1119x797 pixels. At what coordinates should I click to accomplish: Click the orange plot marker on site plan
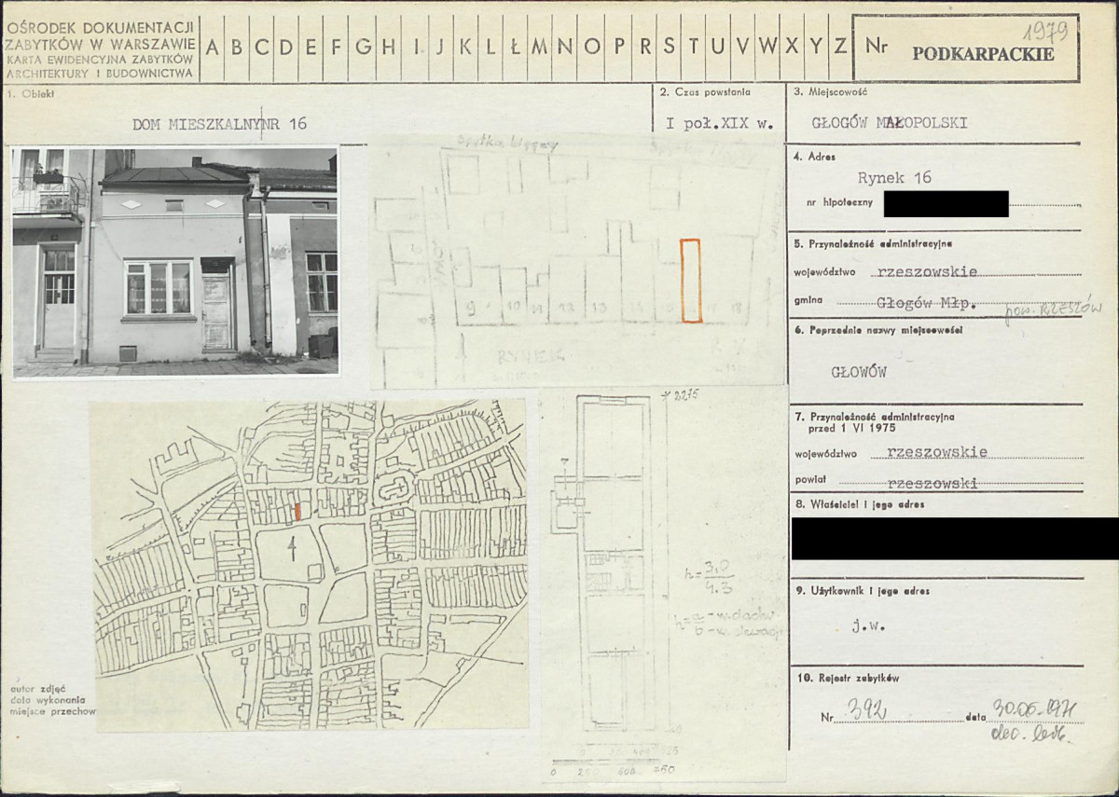coord(690,281)
